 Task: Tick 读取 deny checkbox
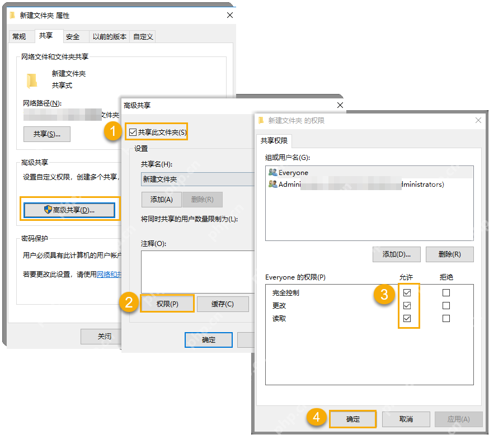click(446, 318)
